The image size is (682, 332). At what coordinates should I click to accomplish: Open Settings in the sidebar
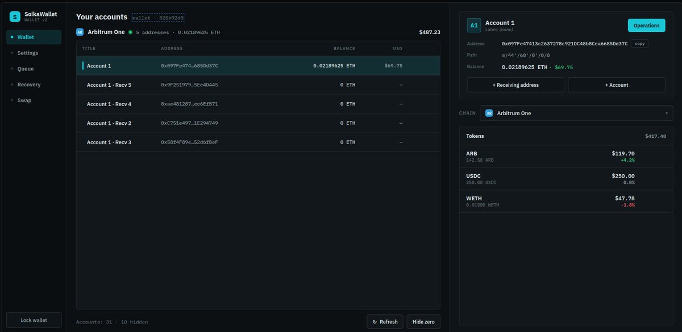coord(34,53)
